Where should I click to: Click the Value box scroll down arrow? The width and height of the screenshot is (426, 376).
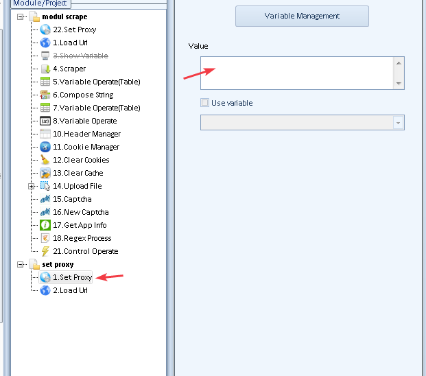tap(399, 84)
